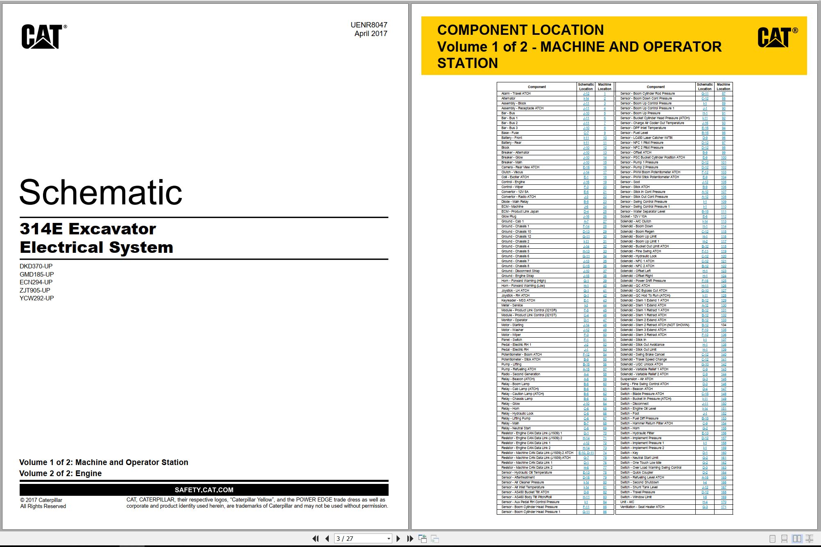Click the 'Monitor - Operator' component name
The image size is (821, 547).
[514, 320]
